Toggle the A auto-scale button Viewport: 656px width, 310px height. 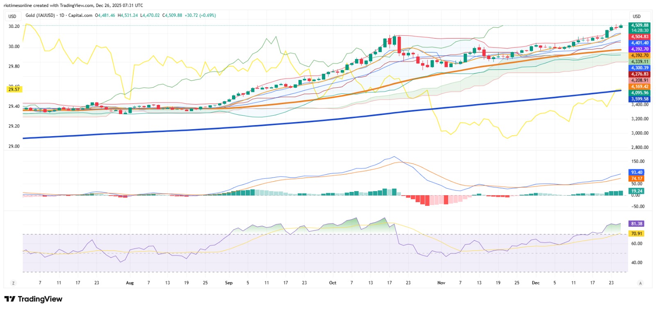[x=640, y=283]
